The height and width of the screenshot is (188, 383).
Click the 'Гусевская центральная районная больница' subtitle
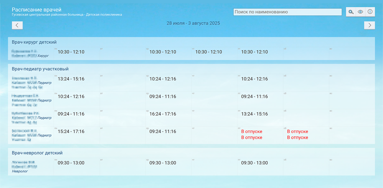point(48,15)
